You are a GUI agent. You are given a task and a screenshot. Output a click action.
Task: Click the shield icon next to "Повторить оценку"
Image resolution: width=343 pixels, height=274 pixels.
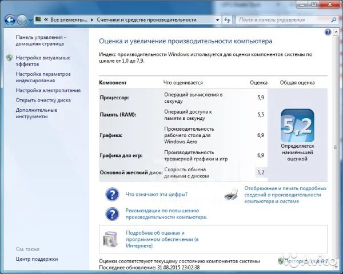[x=281, y=261]
